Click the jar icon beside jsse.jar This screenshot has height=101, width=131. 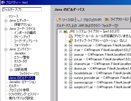[71, 55]
